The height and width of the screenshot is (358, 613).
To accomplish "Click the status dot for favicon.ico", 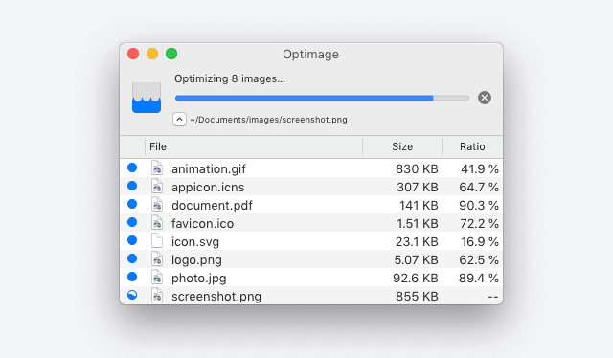I will (x=132, y=222).
